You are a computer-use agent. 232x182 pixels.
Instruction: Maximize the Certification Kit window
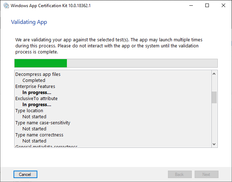tap(207, 5)
